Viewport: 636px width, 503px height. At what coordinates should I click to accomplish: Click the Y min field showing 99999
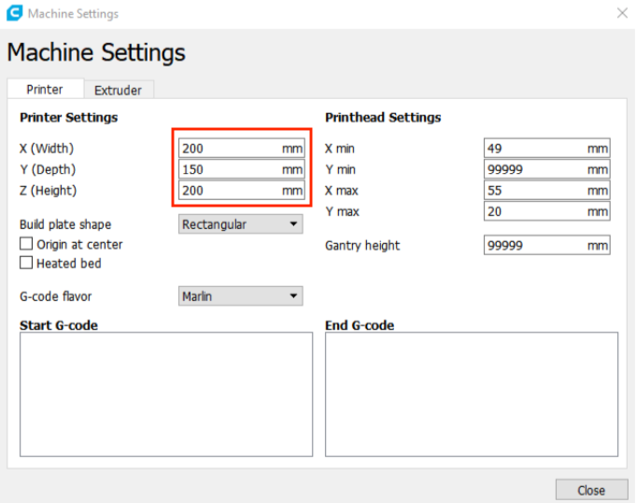pyautogui.click(x=546, y=169)
